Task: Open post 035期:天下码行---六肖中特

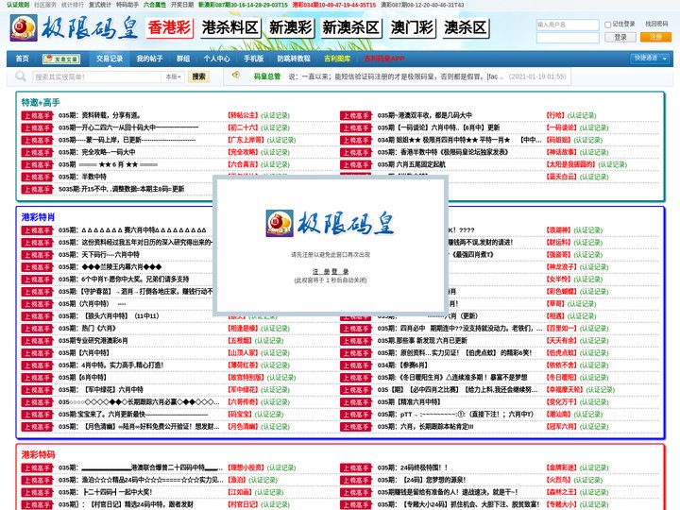Action: (99, 255)
